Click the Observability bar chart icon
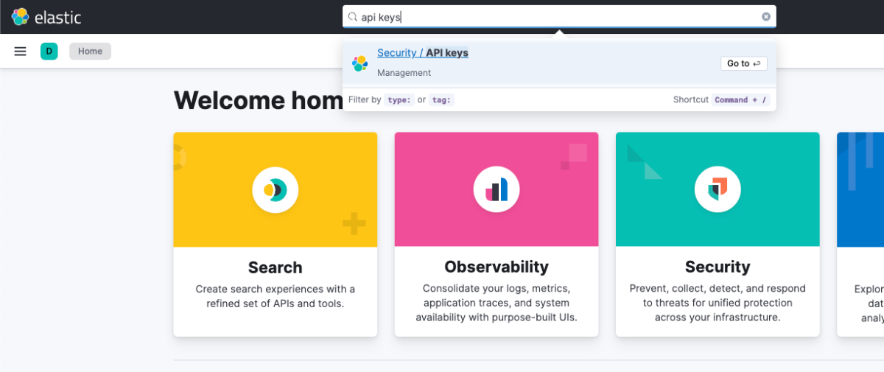 click(x=496, y=190)
